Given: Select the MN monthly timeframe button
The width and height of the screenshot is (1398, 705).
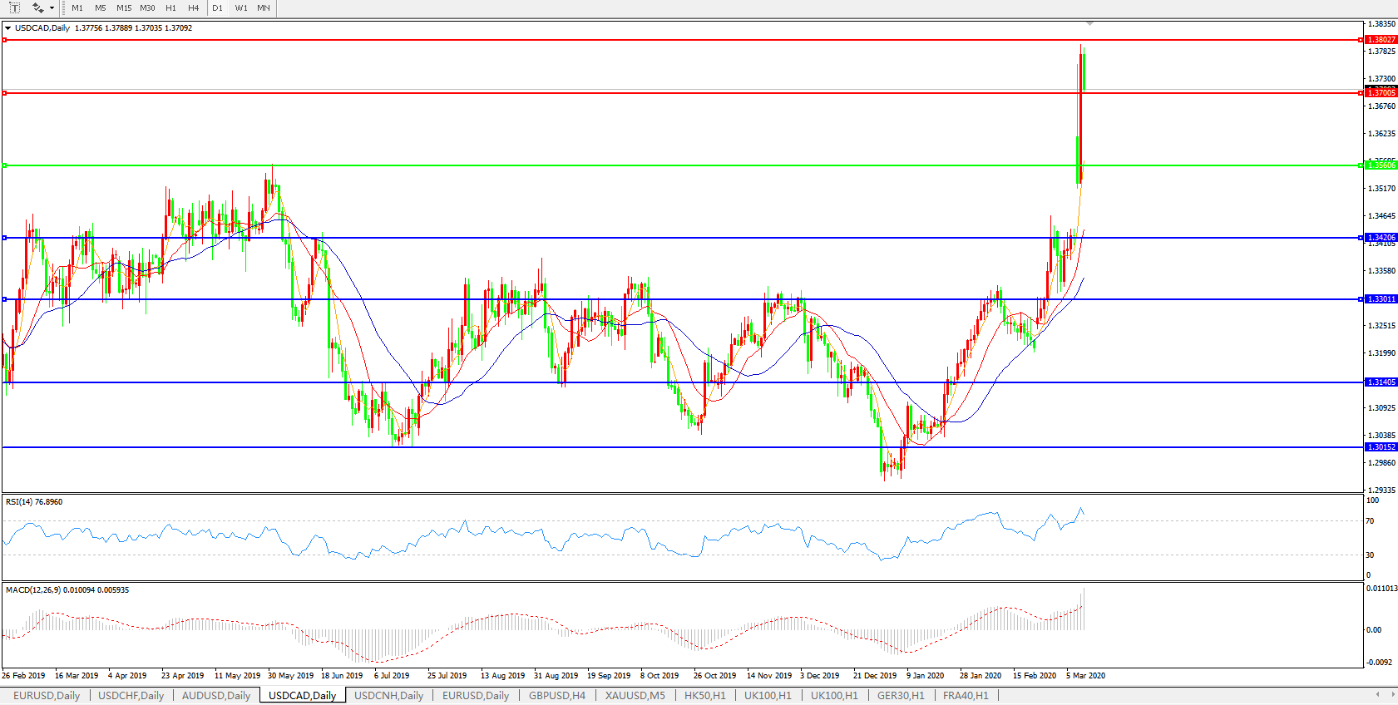Looking at the screenshot, I should click(263, 7).
